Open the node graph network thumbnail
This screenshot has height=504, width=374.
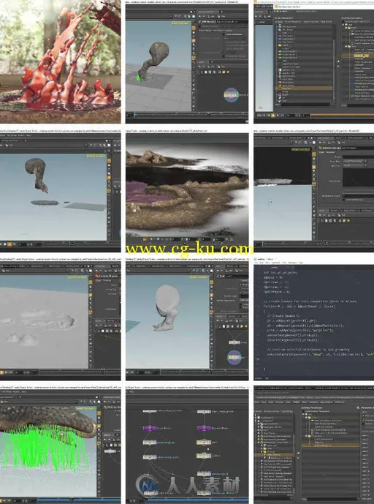coord(187,445)
